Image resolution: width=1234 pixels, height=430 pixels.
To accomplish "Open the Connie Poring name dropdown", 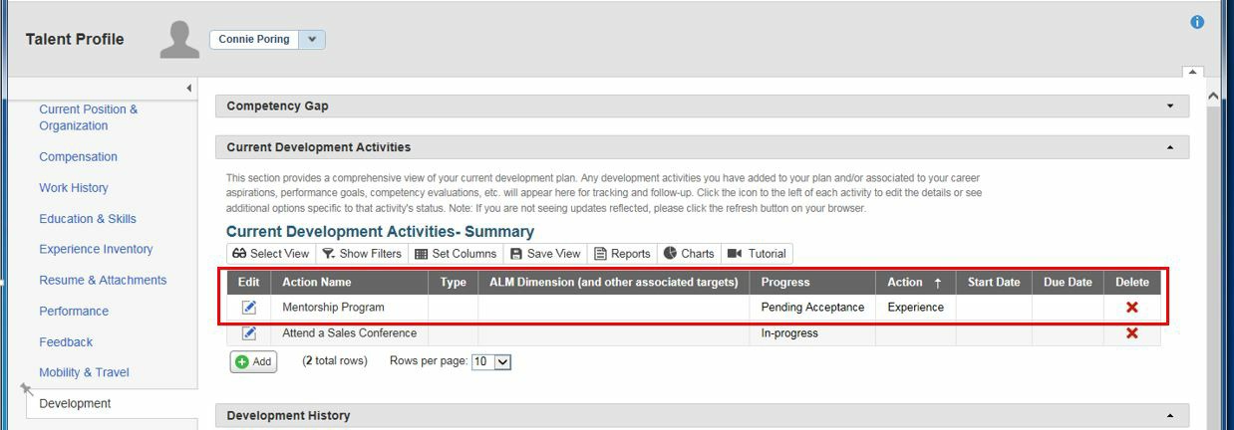I will (x=312, y=40).
